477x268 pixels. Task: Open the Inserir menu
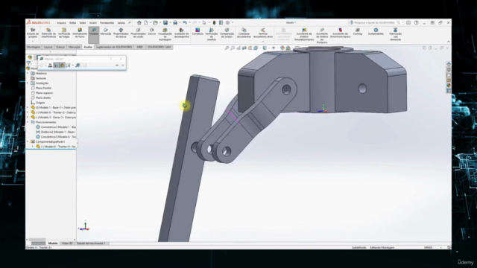click(x=92, y=23)
